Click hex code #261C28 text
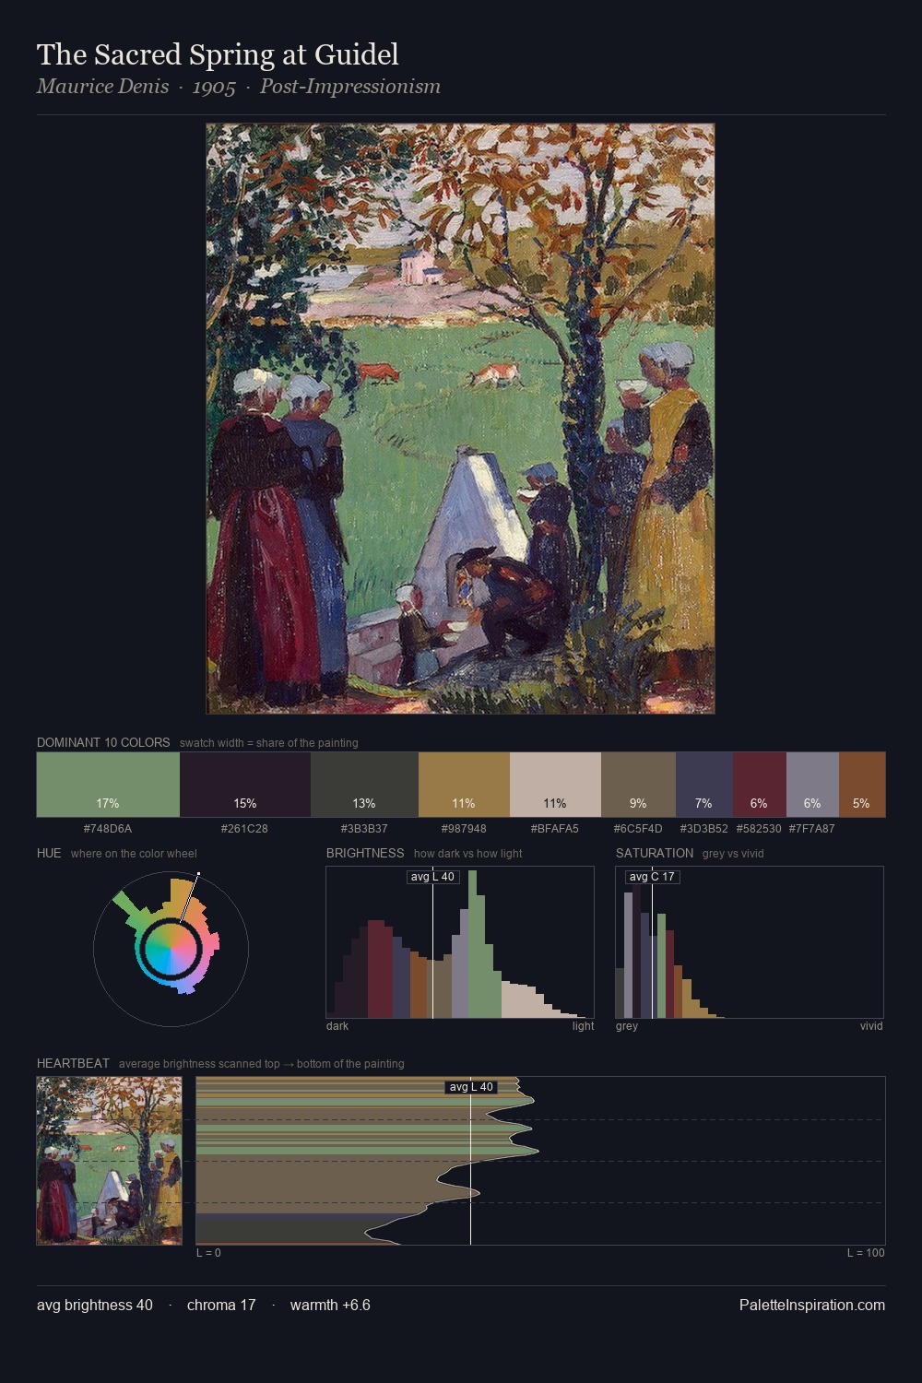The height and width of the screenshot is (1383, 922). click(245, 829)
